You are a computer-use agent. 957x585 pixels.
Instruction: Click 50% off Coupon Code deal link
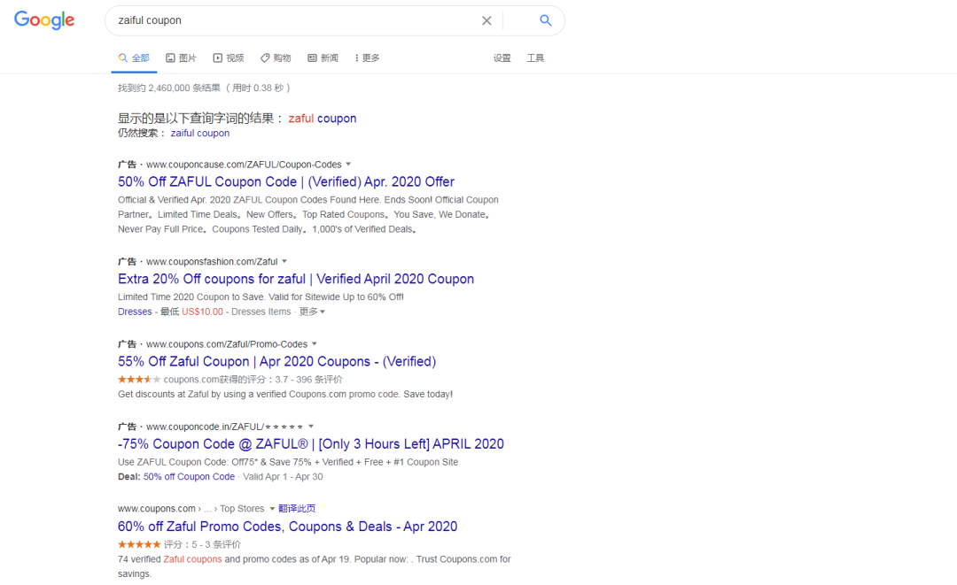coord(190,476)
